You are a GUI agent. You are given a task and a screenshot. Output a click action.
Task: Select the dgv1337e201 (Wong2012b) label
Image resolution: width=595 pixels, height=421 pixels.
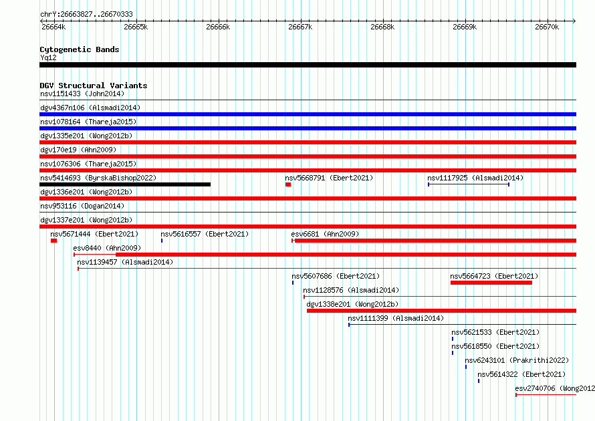[x=86, y=220]
